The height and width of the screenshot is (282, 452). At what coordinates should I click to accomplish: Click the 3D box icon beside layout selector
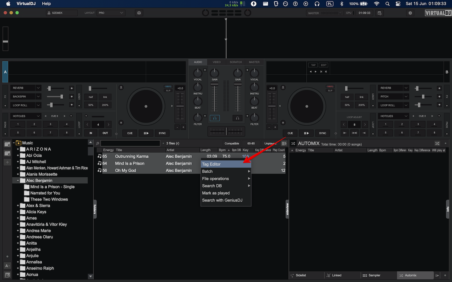(139, 13)
